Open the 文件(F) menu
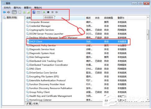Viewport: 151px width, 109px height. click(x=7, y=8)
